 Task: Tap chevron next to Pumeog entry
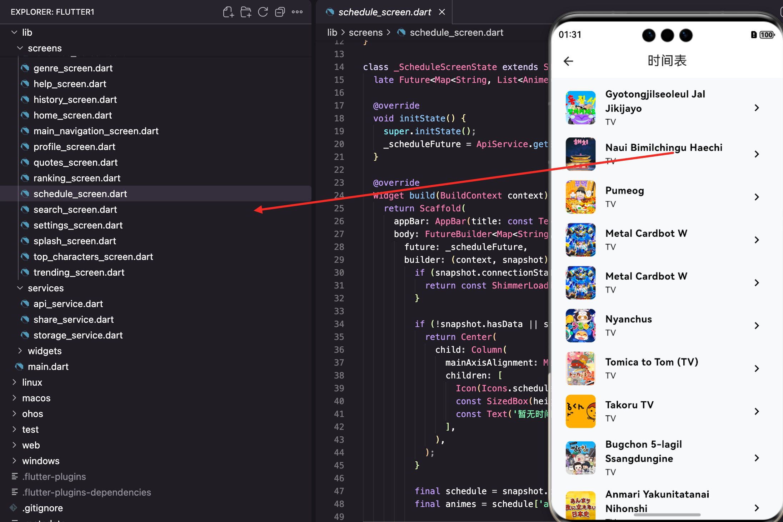tap(756, 197)
